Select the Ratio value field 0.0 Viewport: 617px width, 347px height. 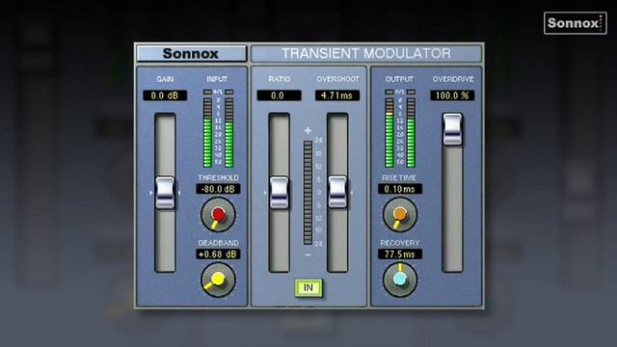[x=279, y=95]
